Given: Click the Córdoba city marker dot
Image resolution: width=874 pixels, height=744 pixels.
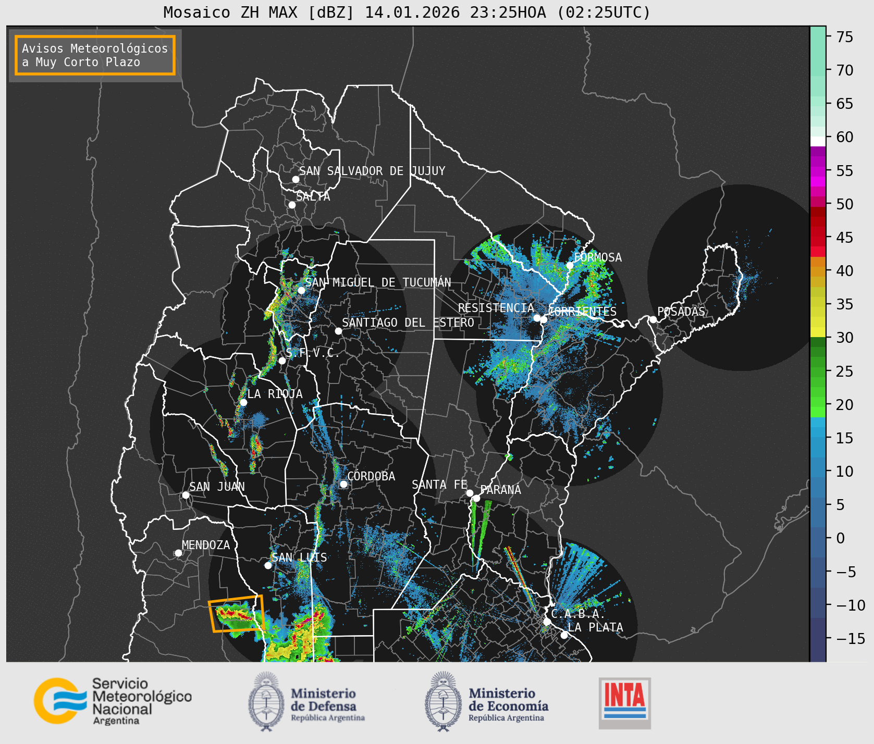Looking at the screenshot, I should point(343,484).
